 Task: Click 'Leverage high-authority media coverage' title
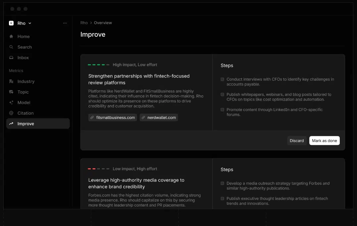click(x=136, y=183)
